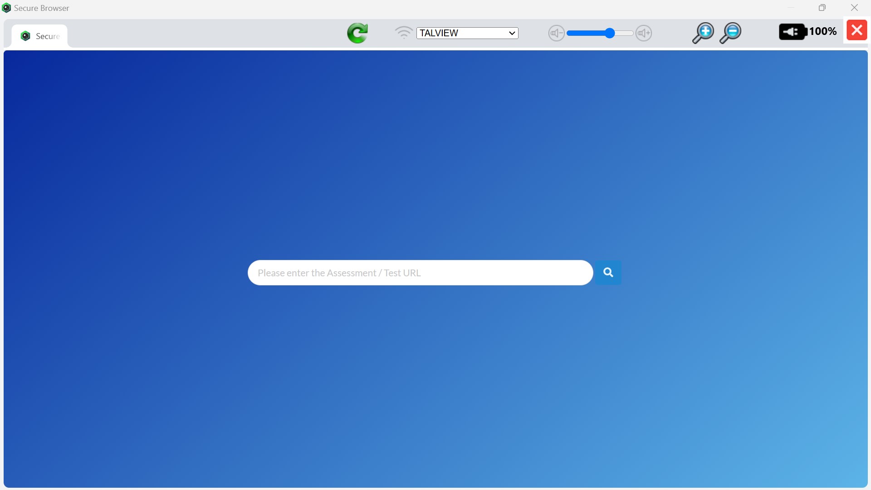Click the Secure tab's favicon
This screenshot has width=871, height=490.
26,36
